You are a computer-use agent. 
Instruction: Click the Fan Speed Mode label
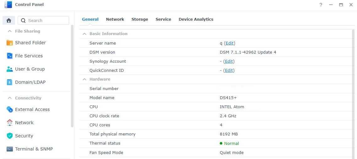(x=106, y=152)
